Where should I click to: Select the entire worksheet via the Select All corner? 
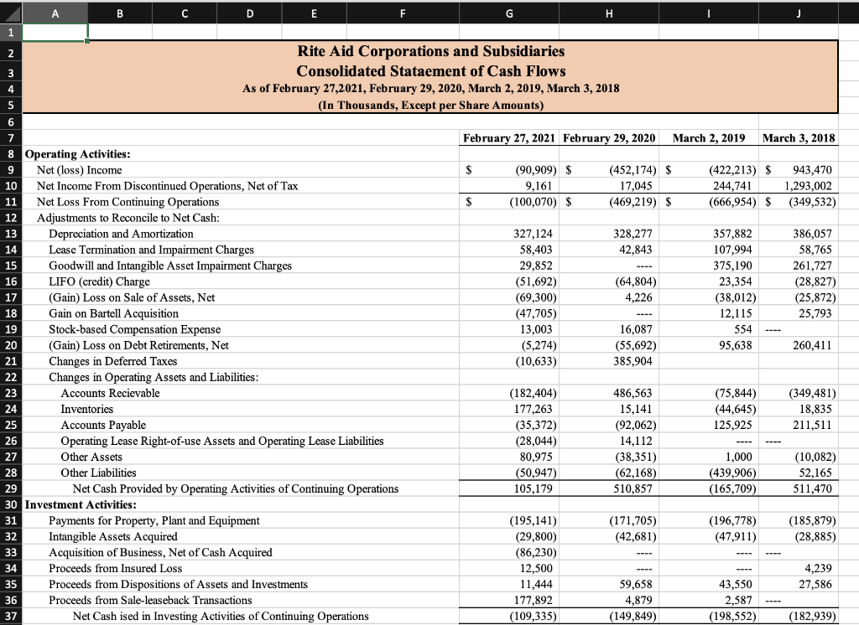[x=9, y=13]
